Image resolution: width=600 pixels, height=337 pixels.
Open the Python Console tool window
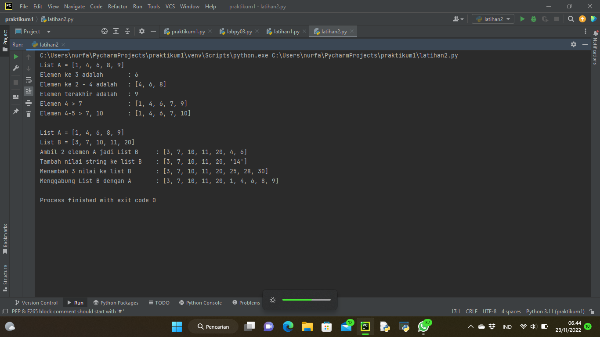pos(200,302)
